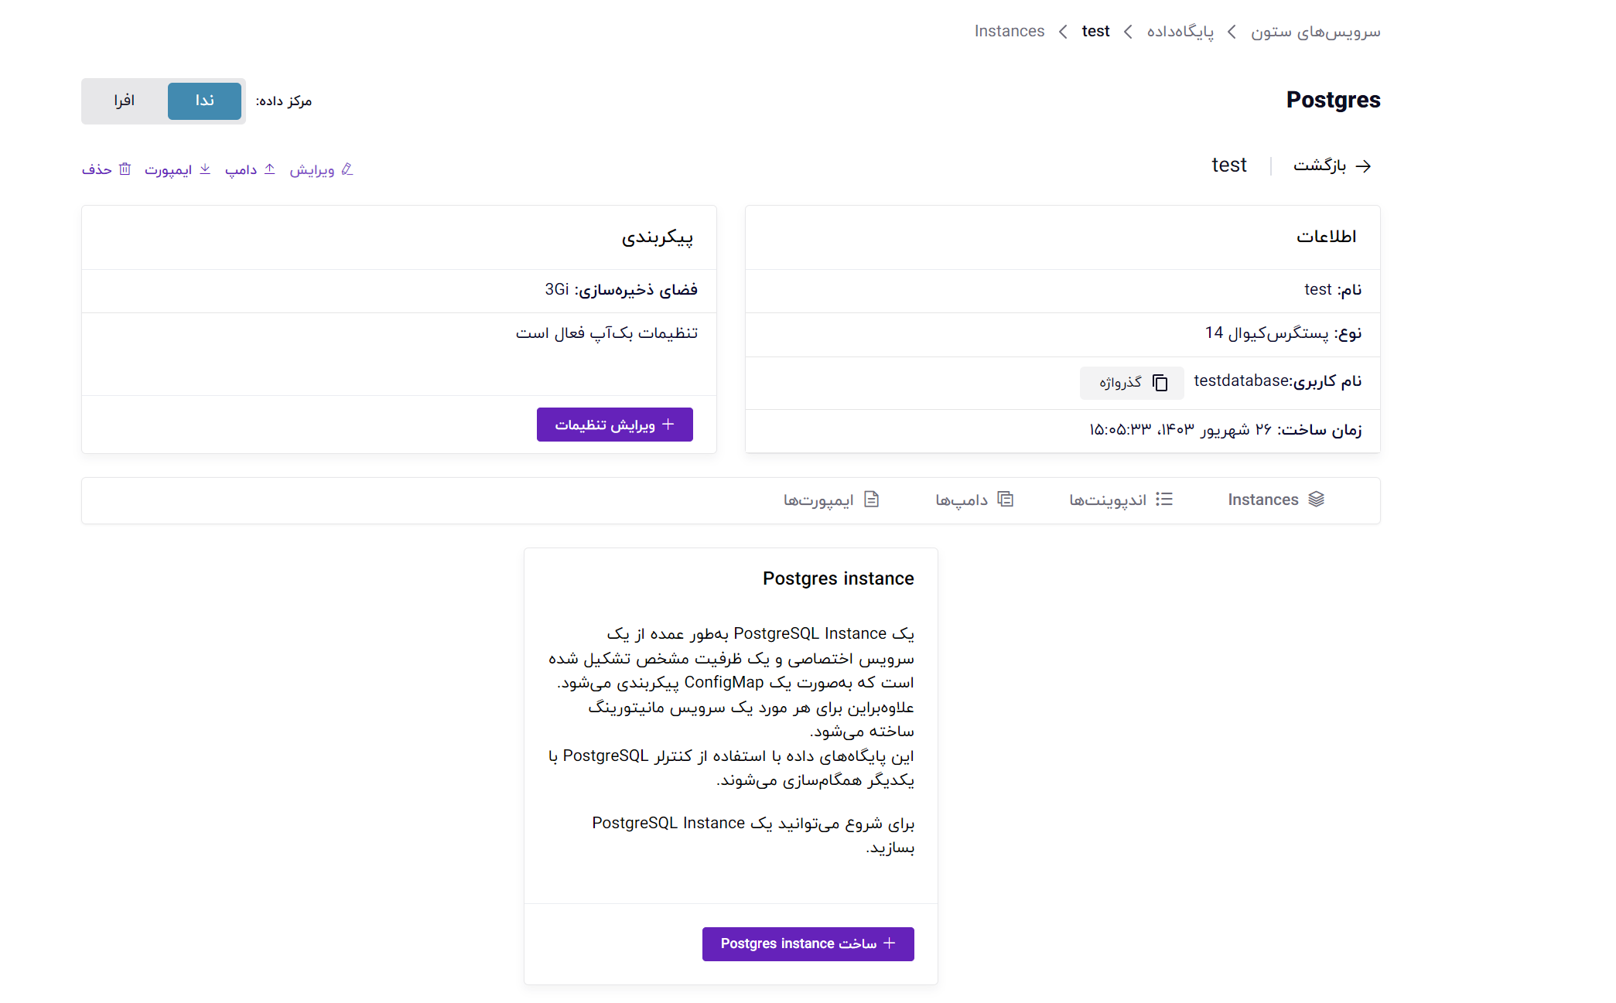Click the copy icon next to testdatabase
The image size is (1616, 1003).
coord(1158,381)
